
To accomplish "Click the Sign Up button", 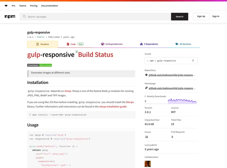I will (201, 16).
